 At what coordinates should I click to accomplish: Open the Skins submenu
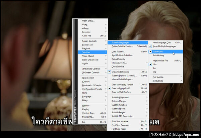tap(92, 93)
